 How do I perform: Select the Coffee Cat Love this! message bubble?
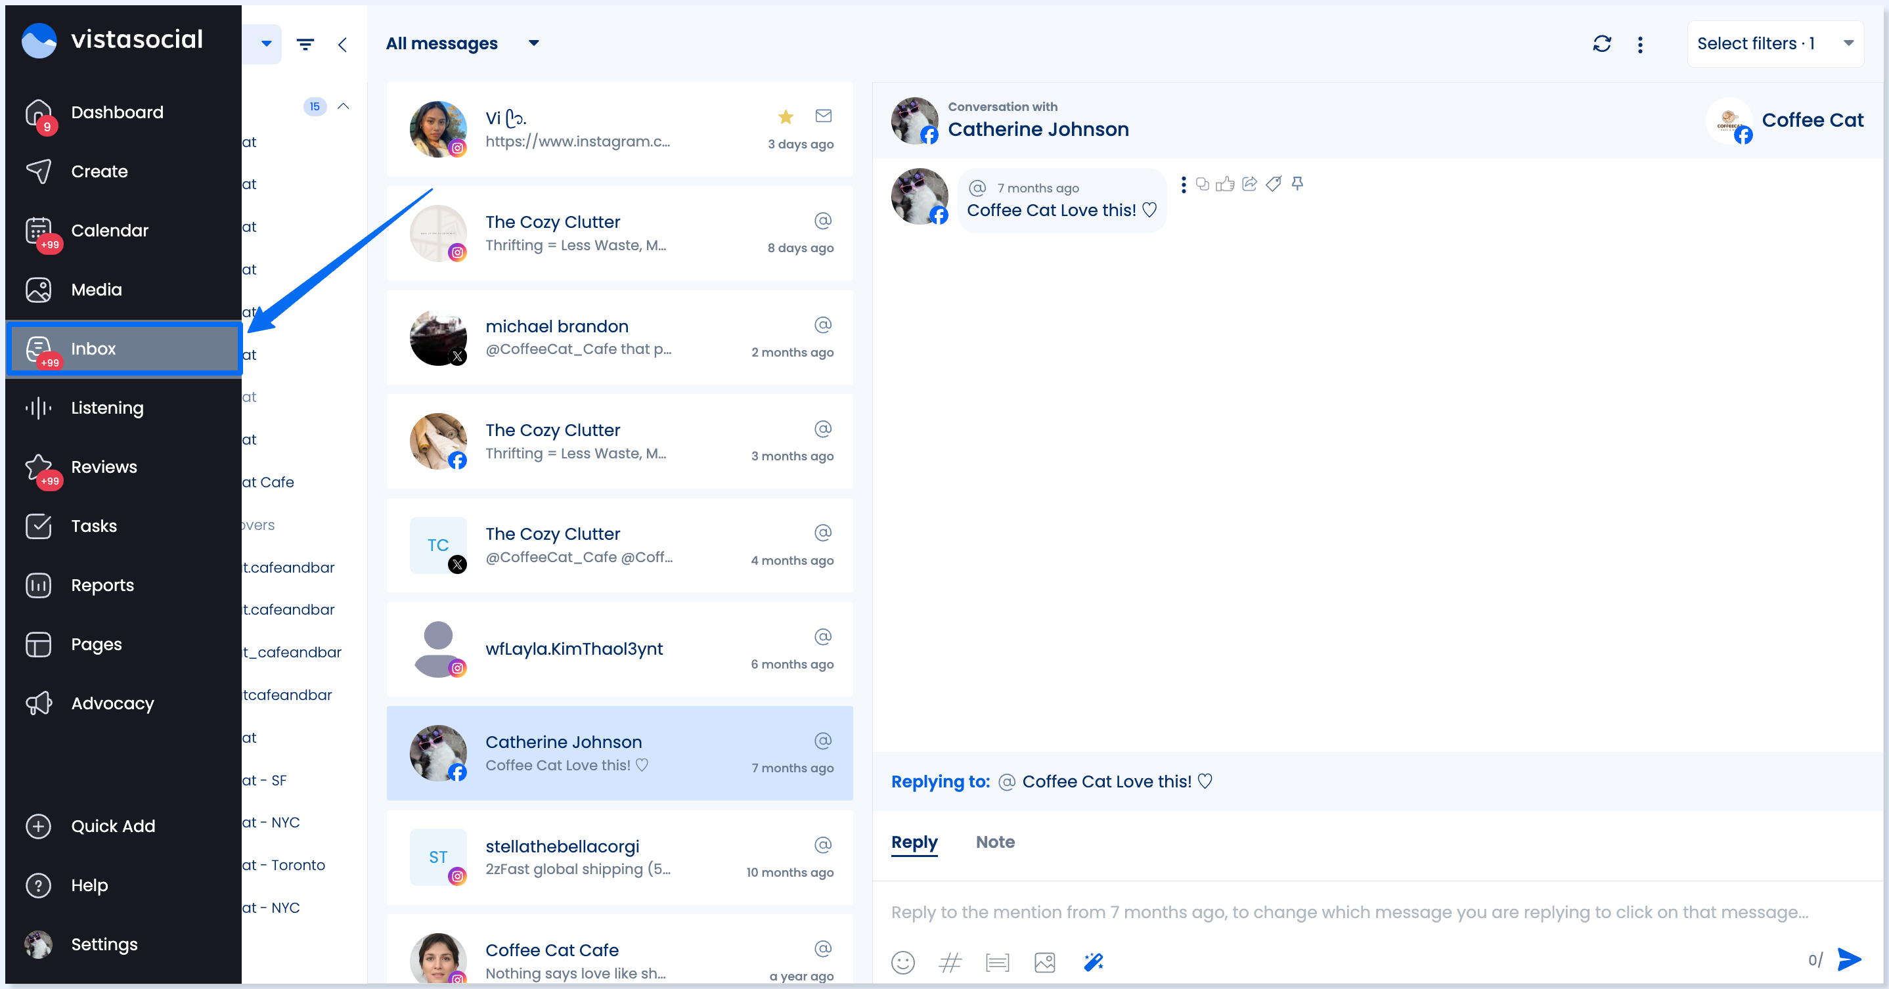pos(1062,201)
